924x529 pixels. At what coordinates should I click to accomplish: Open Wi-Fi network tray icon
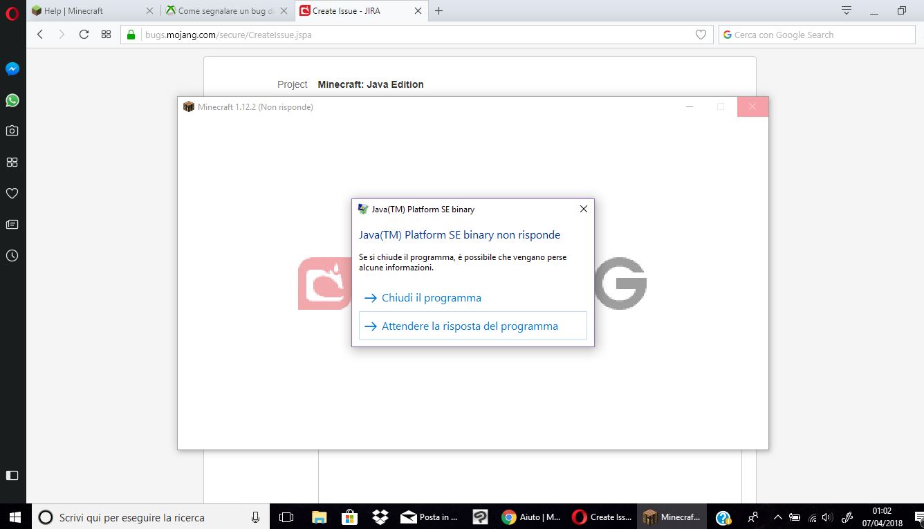pos(812,517)
